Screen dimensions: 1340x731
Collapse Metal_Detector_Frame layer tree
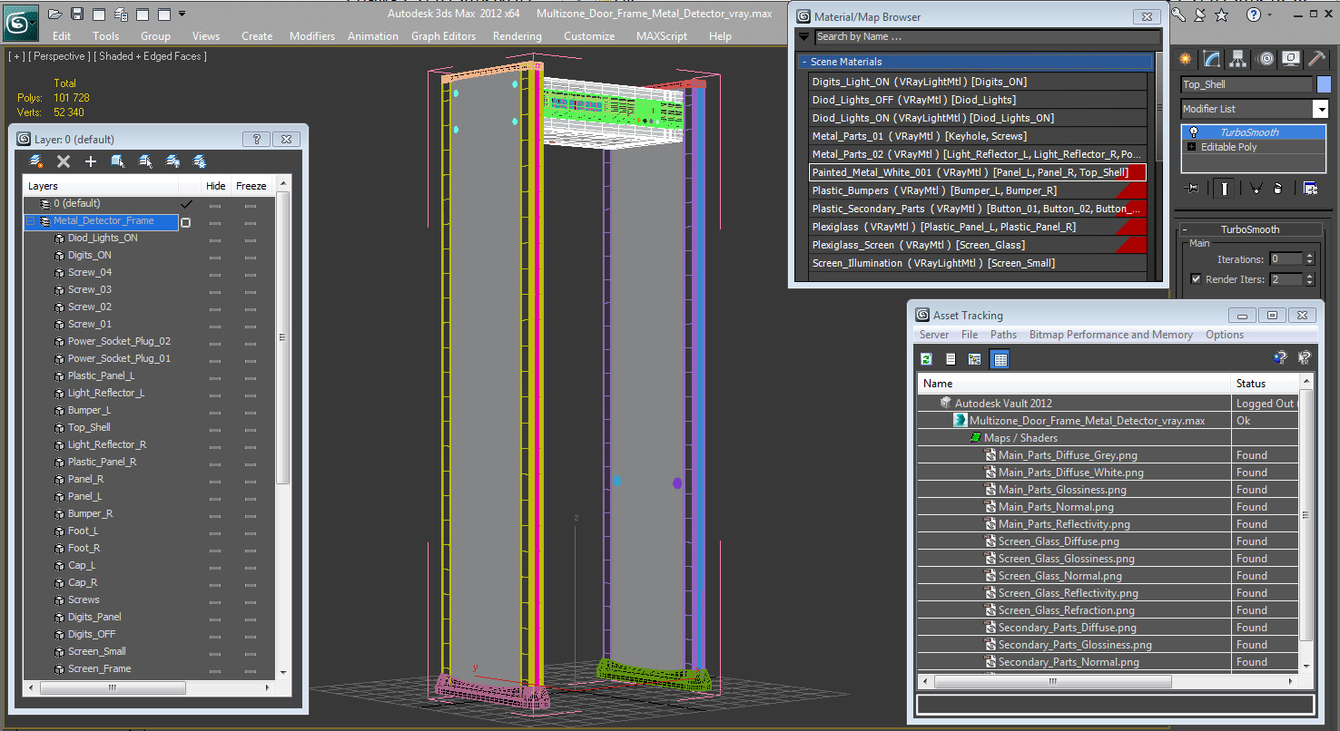click(x=31, y=221)
